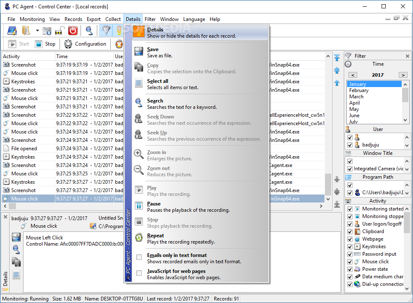This screenshot has width=413, height=303.
Task: Open Configuration settings
Action: (x=85, y=44)
